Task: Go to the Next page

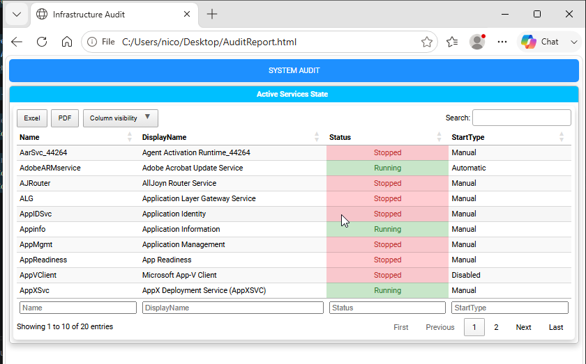Action: click(523, 327)
